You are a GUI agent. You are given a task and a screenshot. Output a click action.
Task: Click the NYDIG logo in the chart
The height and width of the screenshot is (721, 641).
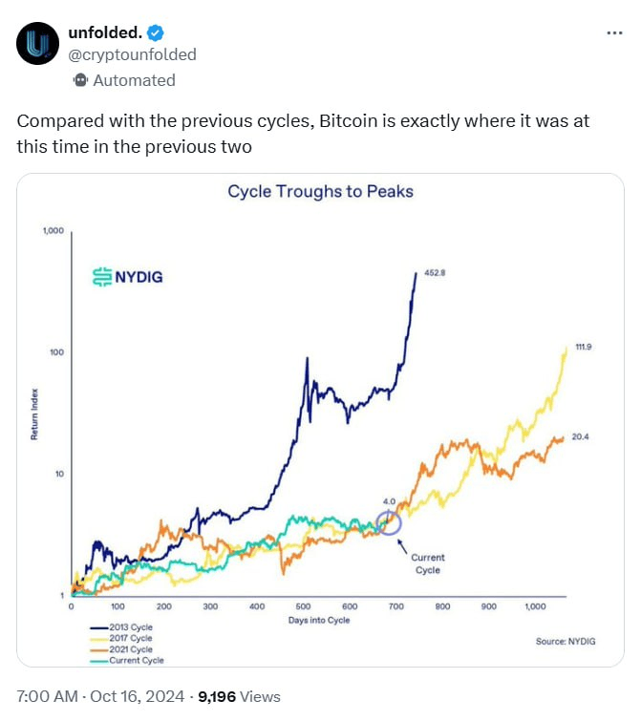(129, 278)
